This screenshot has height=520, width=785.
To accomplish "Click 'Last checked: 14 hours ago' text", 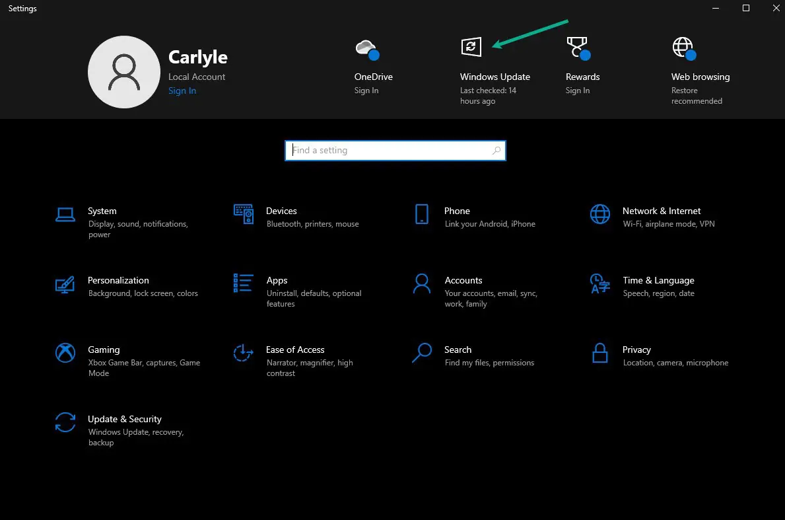I will point(488,96).
